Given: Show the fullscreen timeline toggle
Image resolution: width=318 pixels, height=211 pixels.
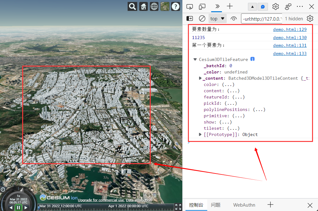Looking at the screenshot, I should (178, 207).
